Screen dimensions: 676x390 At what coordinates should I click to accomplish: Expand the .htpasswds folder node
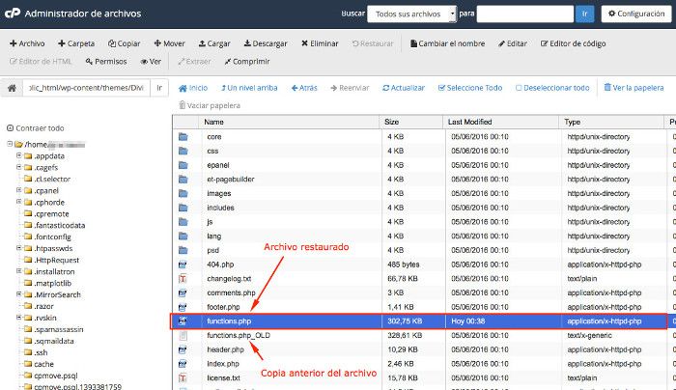point(19,248)
